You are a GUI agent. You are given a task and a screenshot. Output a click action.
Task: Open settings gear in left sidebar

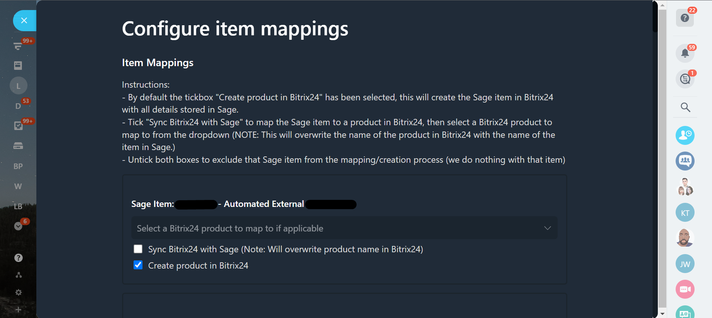[18, 292]
